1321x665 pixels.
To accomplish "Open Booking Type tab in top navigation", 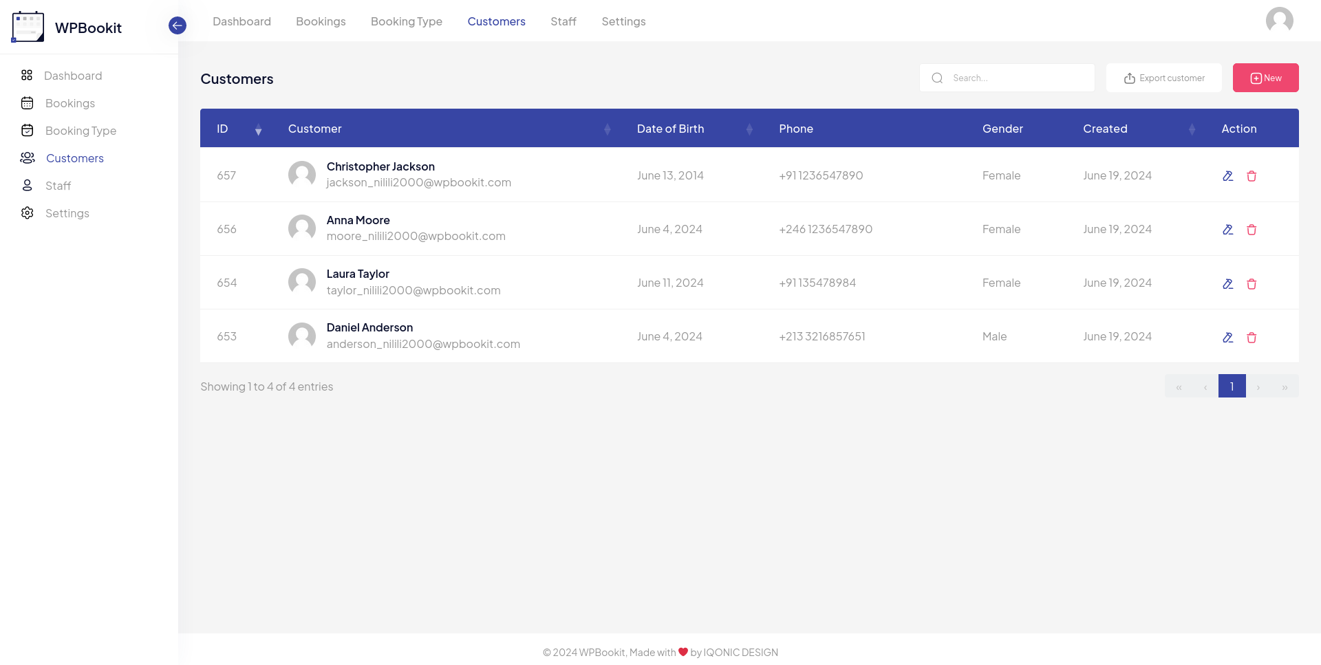I will [407, 21].
